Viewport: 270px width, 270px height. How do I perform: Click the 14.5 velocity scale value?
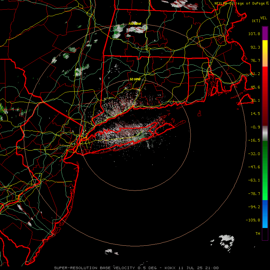point(255,114)
